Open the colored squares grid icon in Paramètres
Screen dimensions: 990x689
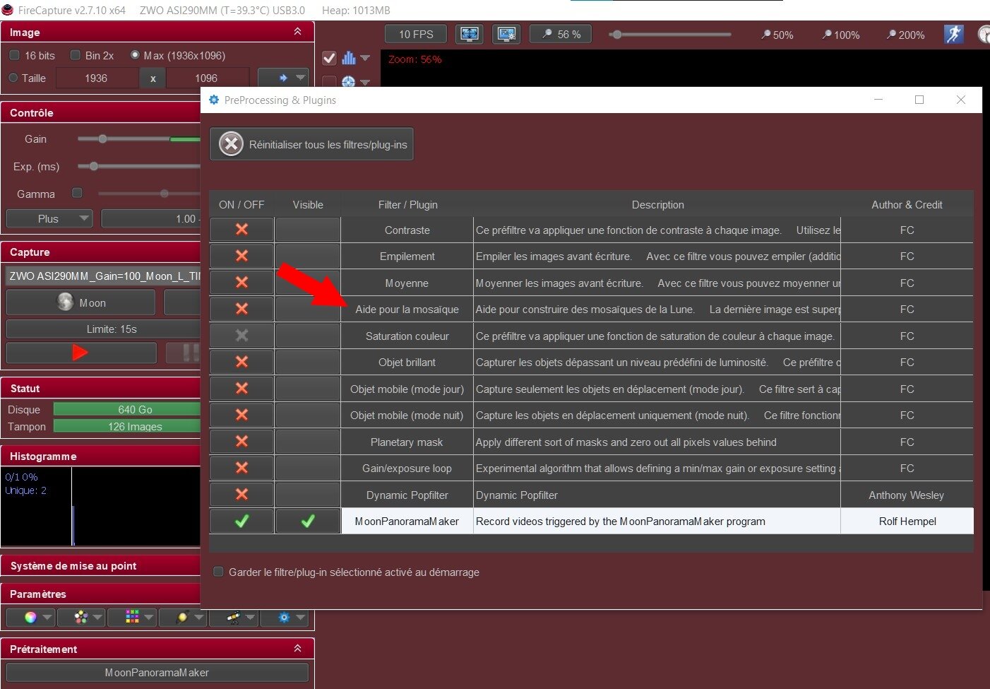tap(132, 617)
